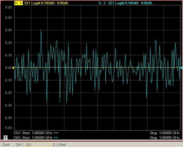Click the C 2-Port calibration status
Screen dimensions: 183x147
(59, 145)
